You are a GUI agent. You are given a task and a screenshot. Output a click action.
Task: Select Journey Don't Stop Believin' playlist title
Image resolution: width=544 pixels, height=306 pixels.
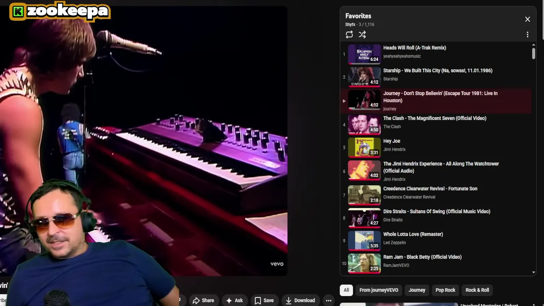click(440, 97)
